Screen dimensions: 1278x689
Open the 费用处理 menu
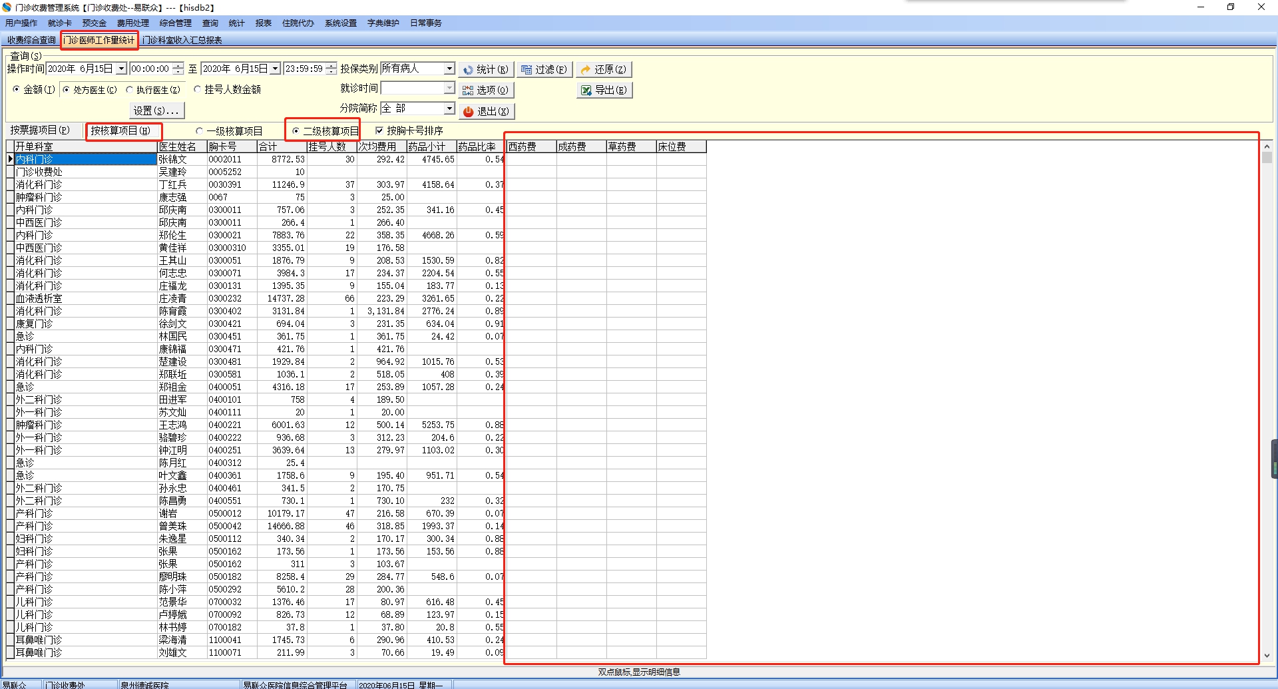coord(133,23)
